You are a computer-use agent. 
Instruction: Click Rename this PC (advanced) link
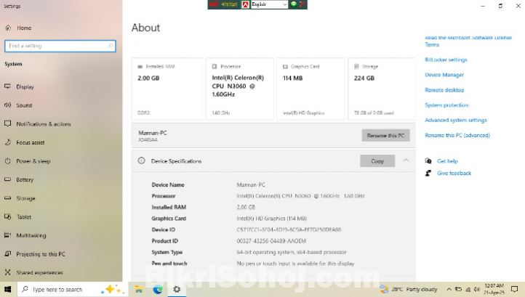tap(457, 135)
